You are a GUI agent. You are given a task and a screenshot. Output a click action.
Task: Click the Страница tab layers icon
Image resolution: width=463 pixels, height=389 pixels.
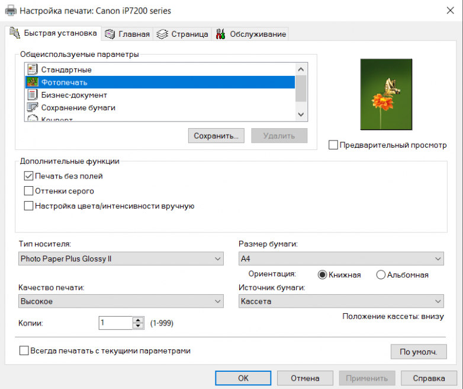pyautogui.click(x=162, y=34)
